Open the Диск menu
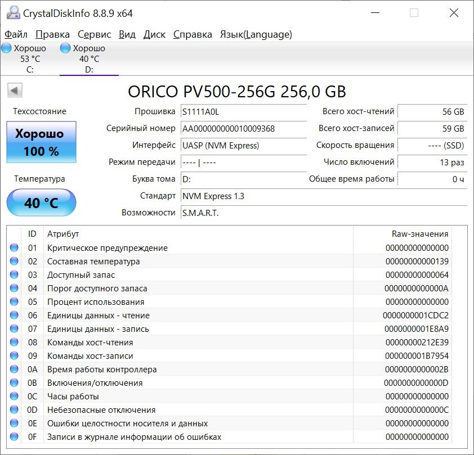 pyautogui.click(x=154, y=34)
